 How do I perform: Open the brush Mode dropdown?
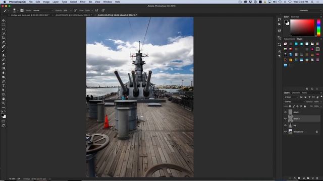tap(43, 10)
